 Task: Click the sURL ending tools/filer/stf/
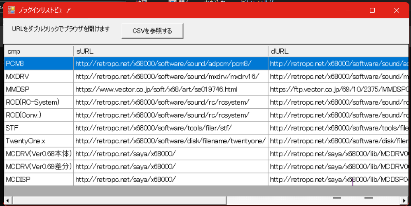170,128
